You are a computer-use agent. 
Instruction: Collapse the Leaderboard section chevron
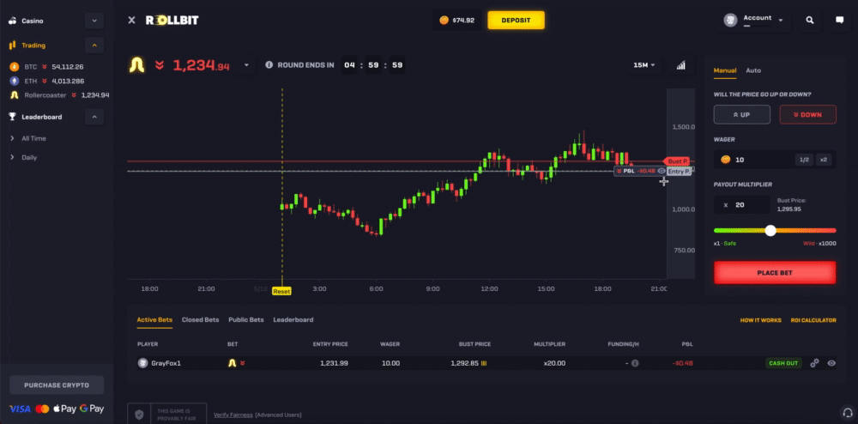tap(94, 117)
